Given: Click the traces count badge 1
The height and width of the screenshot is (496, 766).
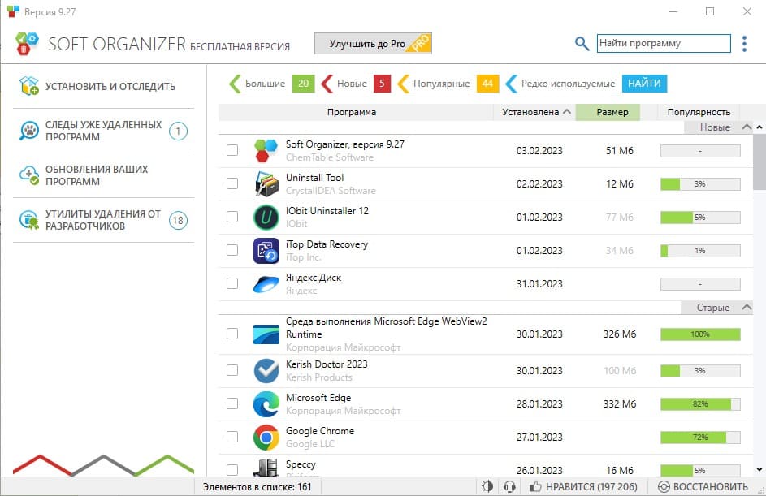Looking at the screenshot, I should 179,131.
